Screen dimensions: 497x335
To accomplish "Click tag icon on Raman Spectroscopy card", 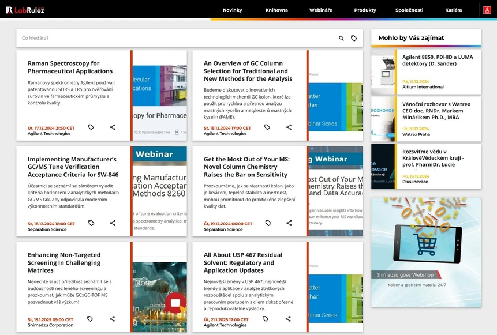I will (91, 127).
